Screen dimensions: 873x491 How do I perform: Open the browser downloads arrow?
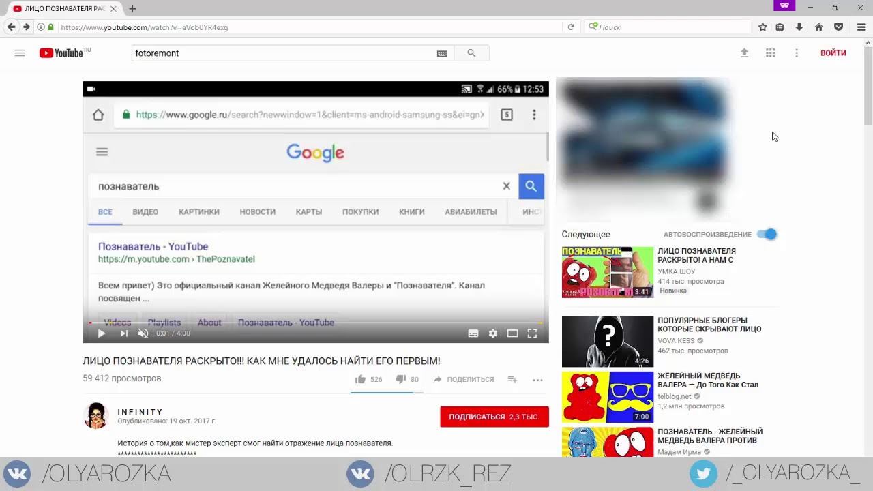click(799, 27)
